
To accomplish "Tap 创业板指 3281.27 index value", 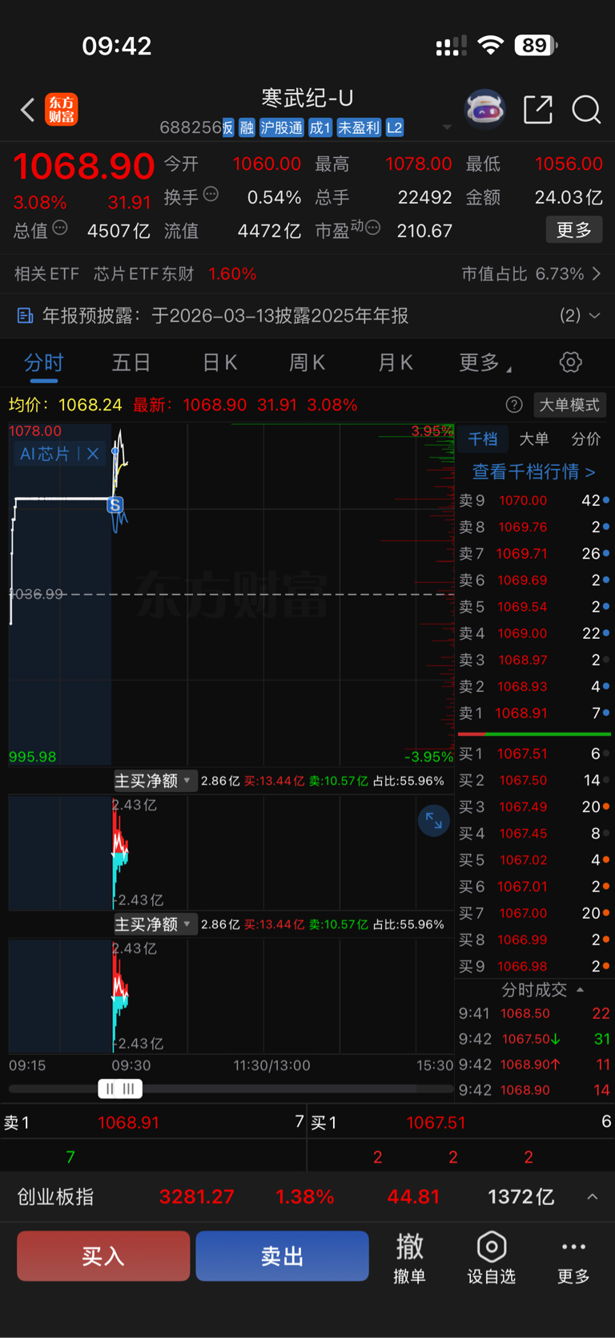I will click(197, 1197).
